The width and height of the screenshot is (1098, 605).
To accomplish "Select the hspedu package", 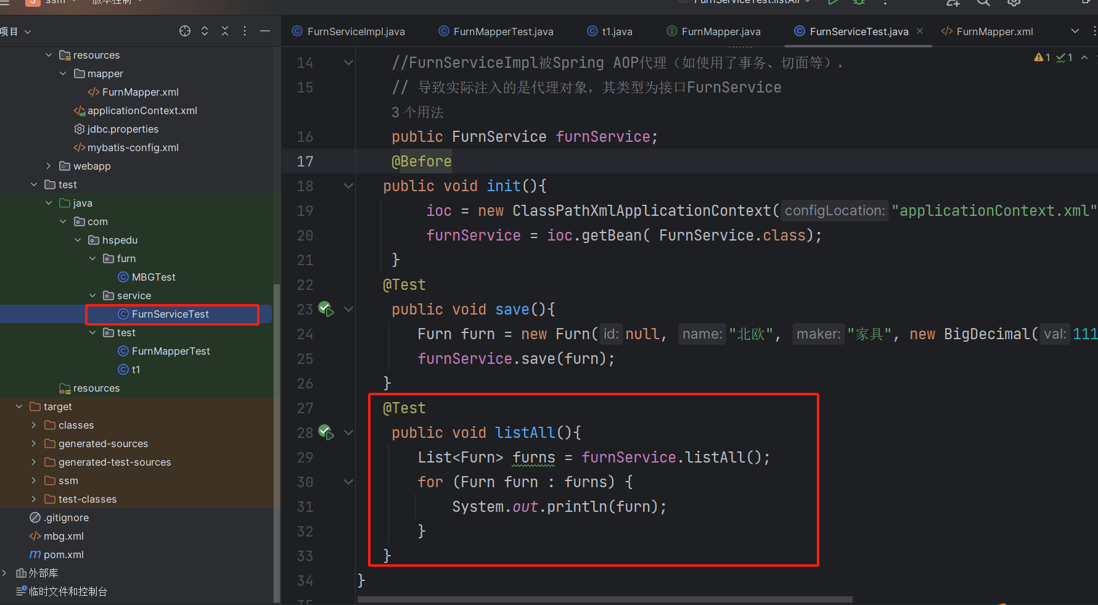I will (x=113, y=240).
